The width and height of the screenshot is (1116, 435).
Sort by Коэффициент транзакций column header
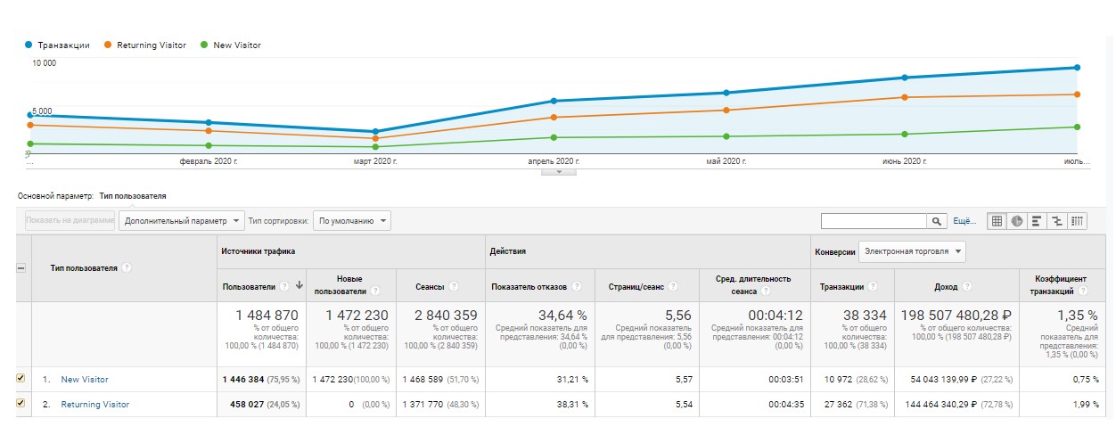point(1060,285)
